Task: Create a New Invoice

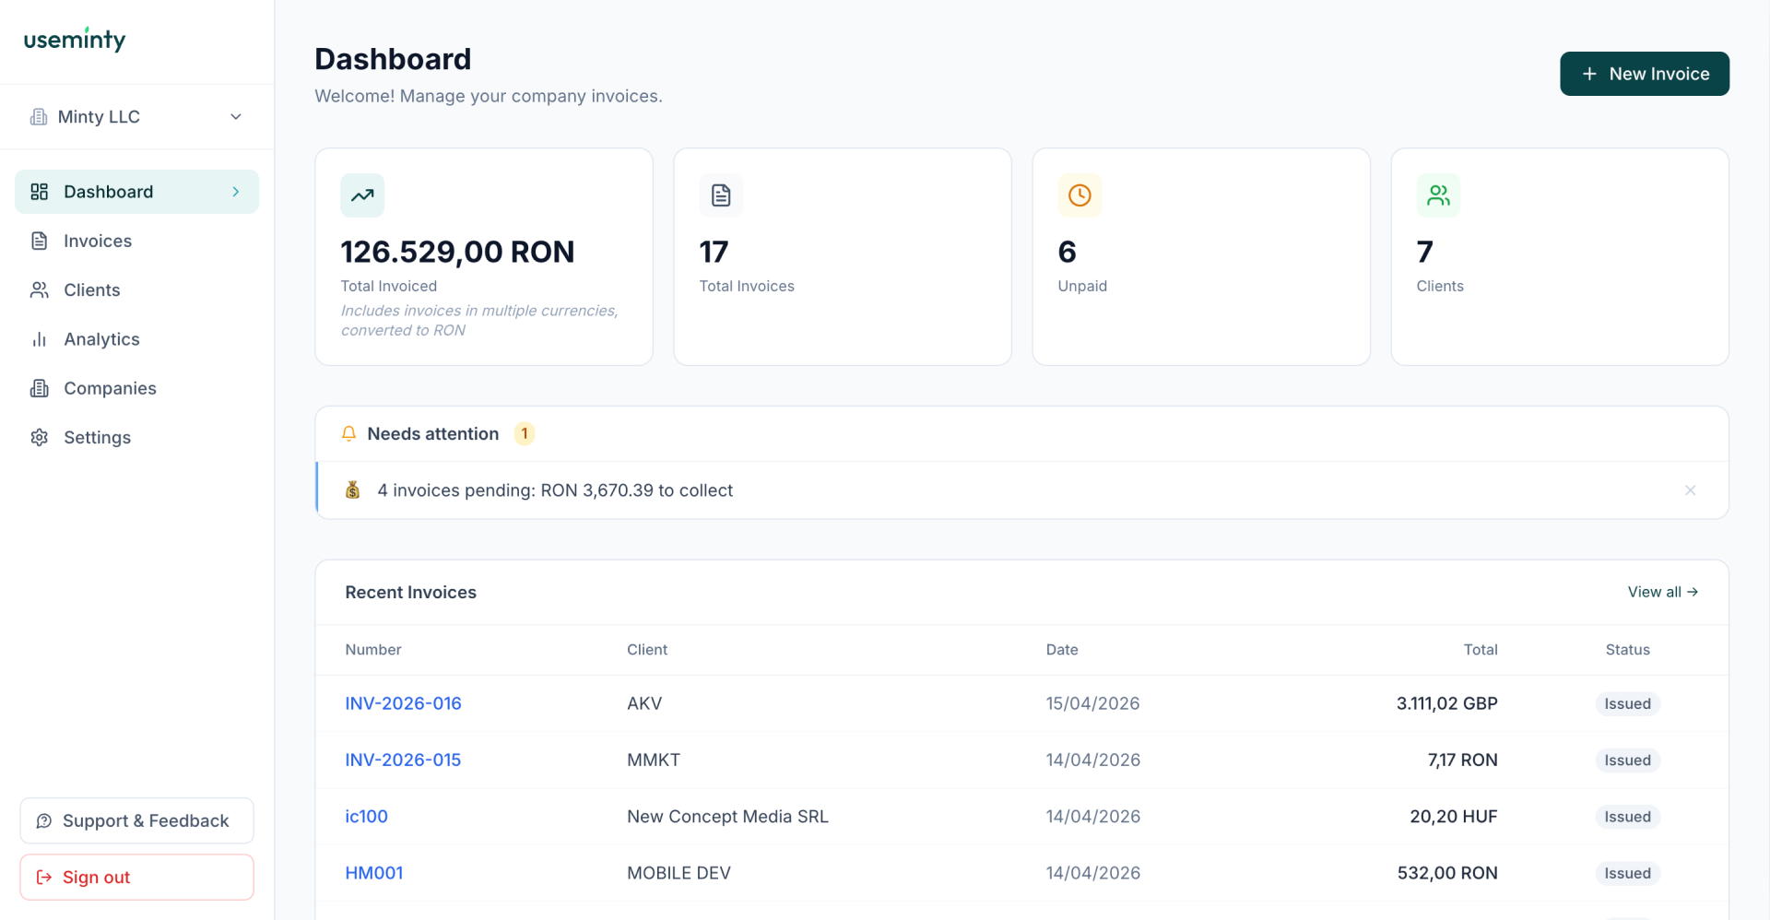Action: pos(1644,74)
